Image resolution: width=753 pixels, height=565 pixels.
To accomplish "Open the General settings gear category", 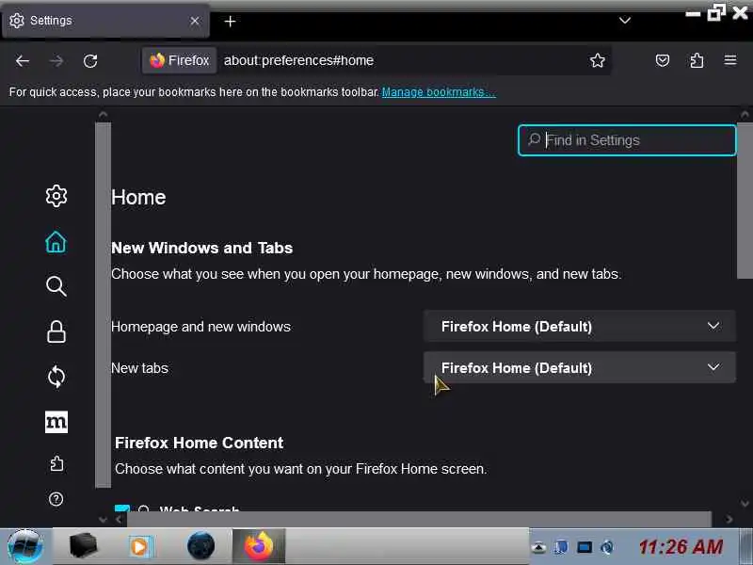I will [56, 196].
